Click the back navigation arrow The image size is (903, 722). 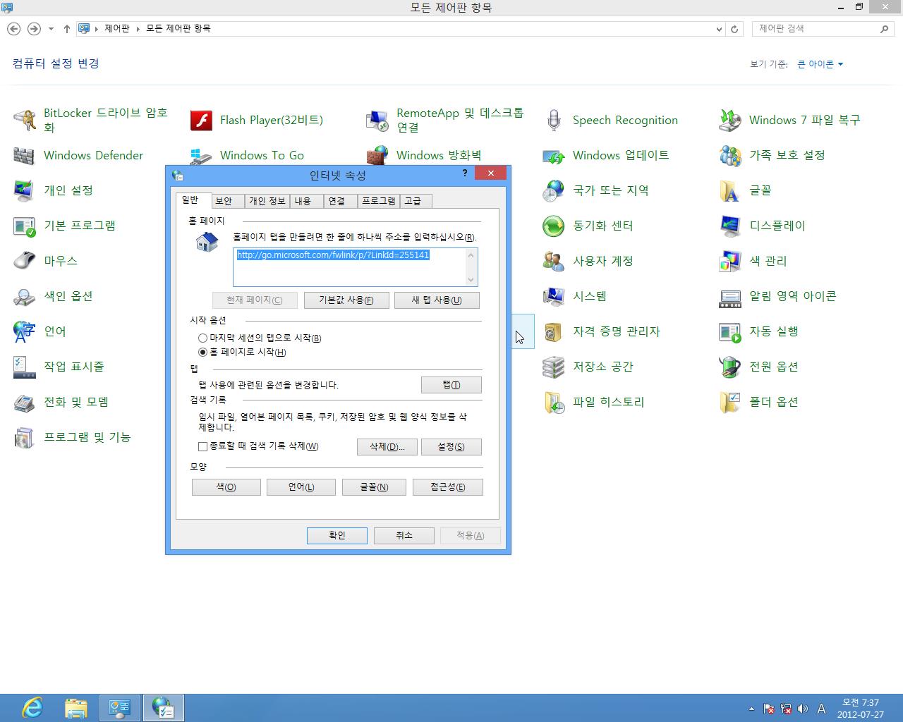(x=13, y=29)
